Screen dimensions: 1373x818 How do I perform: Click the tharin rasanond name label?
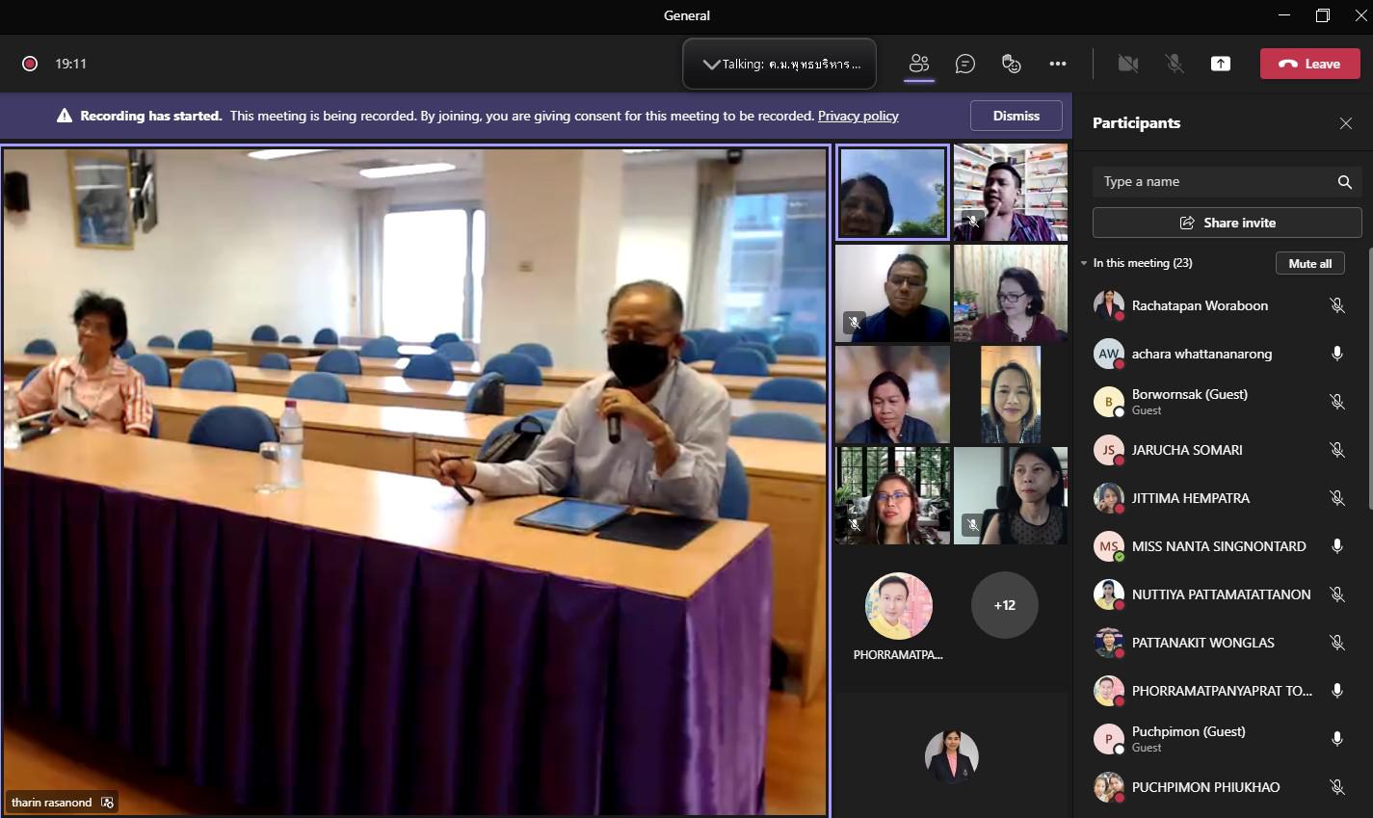point(51,803)
